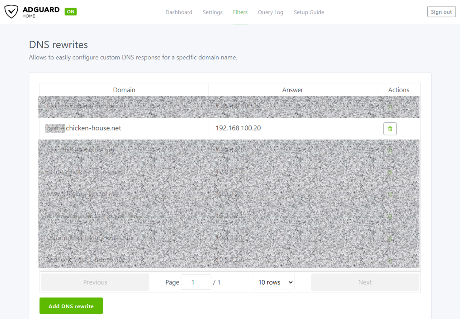460x319 pixels.
Task: Open the Settings menu
Action: point(212,12)
